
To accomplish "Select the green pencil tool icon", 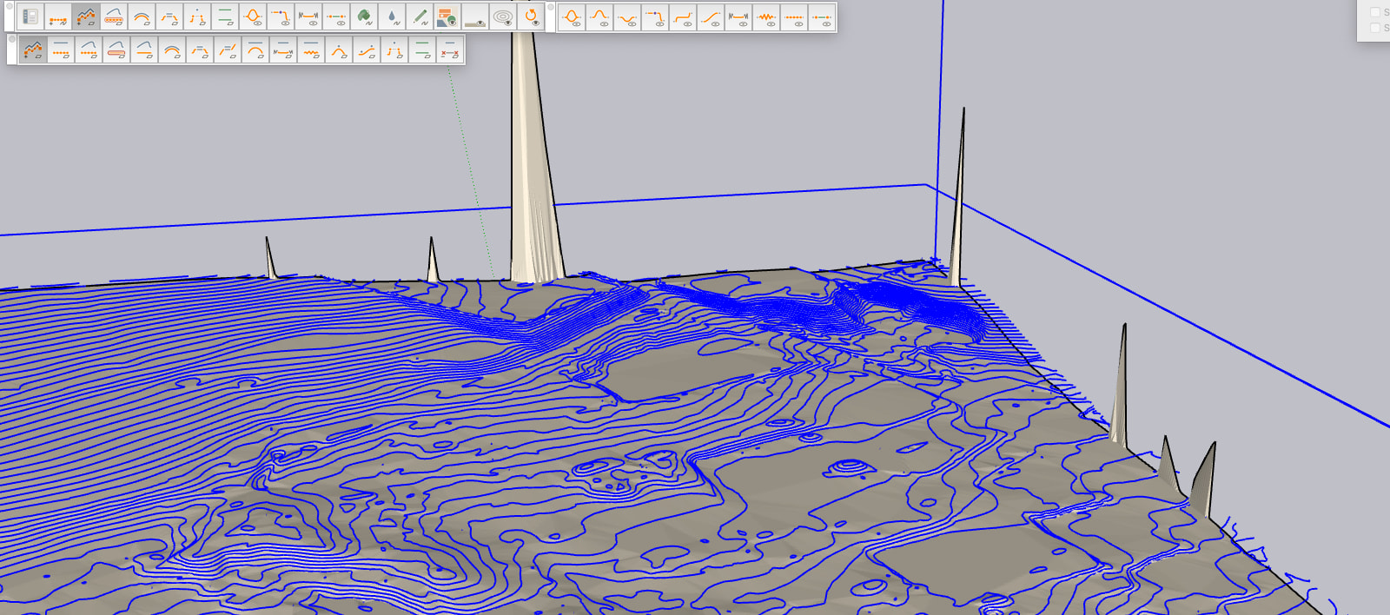I will 420,17.
